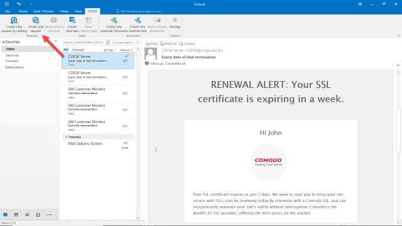402x226 pixels.
Task: Click the sender avatar picture
Action: 151,54
